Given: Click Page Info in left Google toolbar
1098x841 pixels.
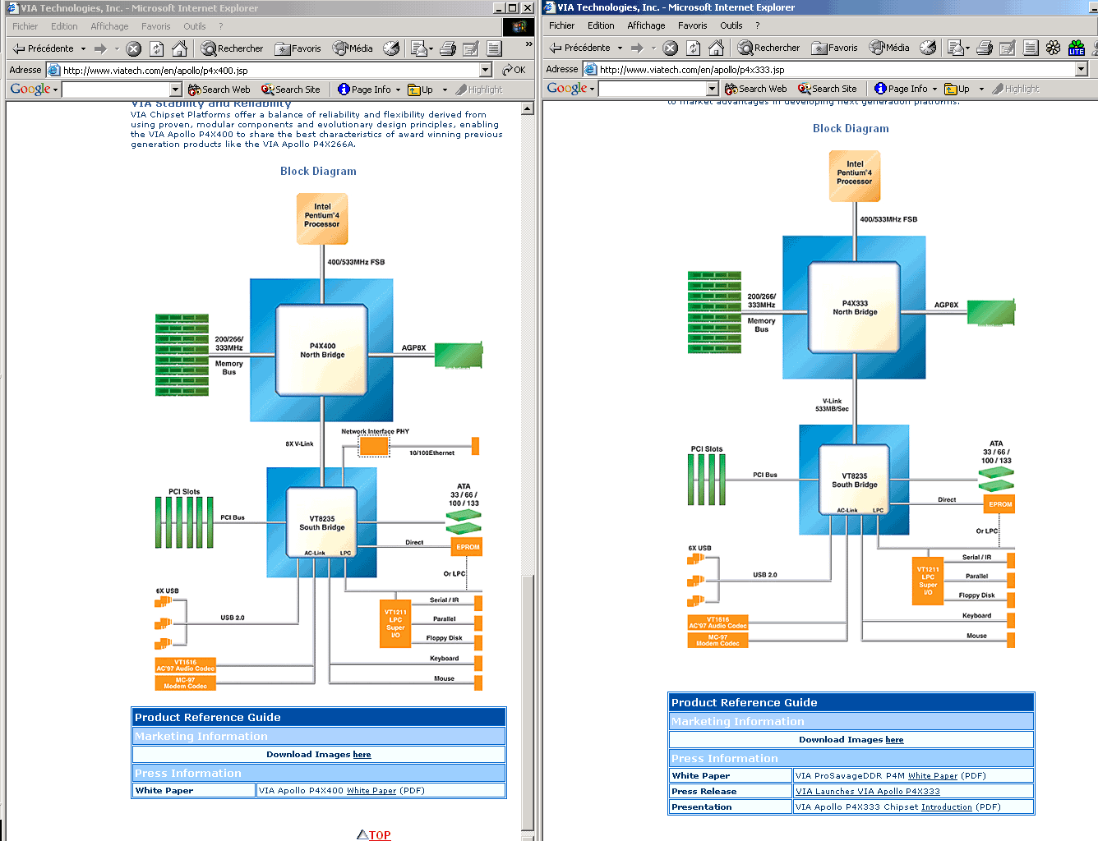Looking at the screenshot, I should coord(364,90).
